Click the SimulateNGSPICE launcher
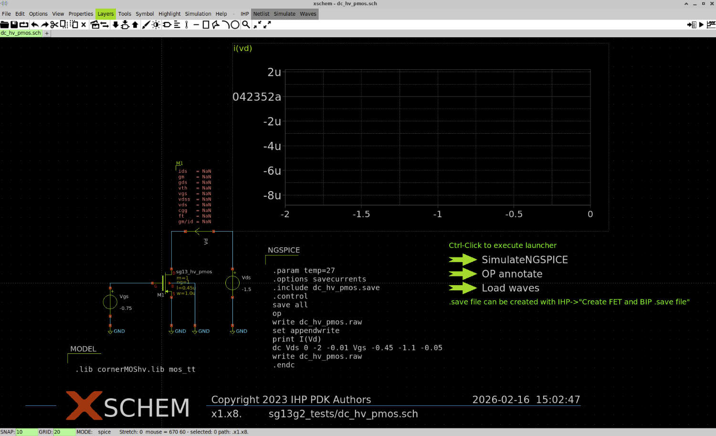This screenshot has width=716, height=436. click(x=524, y=260)
